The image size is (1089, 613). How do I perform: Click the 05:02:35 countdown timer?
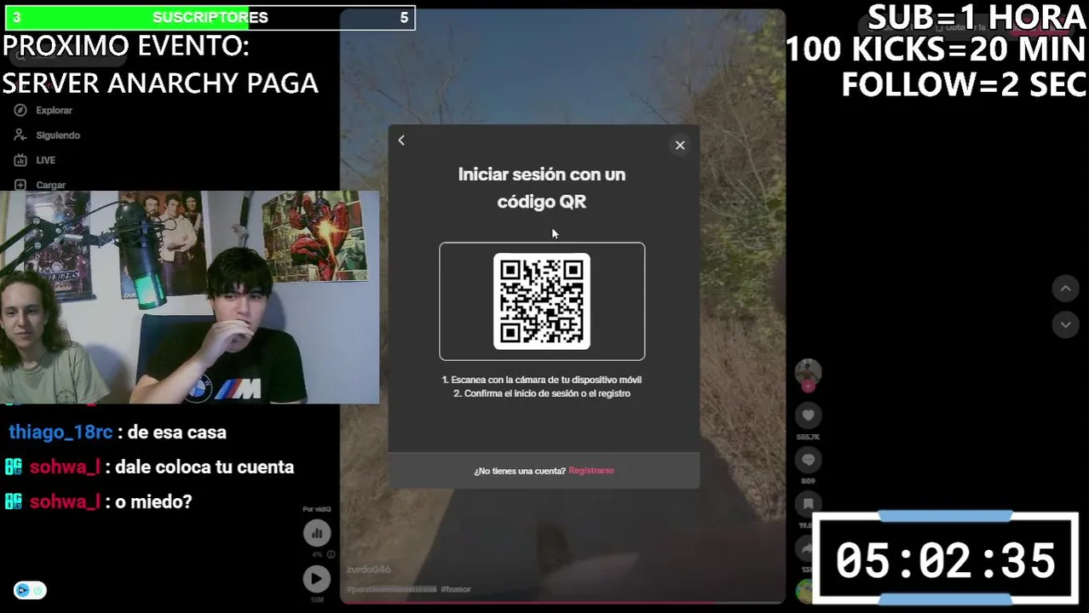tap(946, 560)
